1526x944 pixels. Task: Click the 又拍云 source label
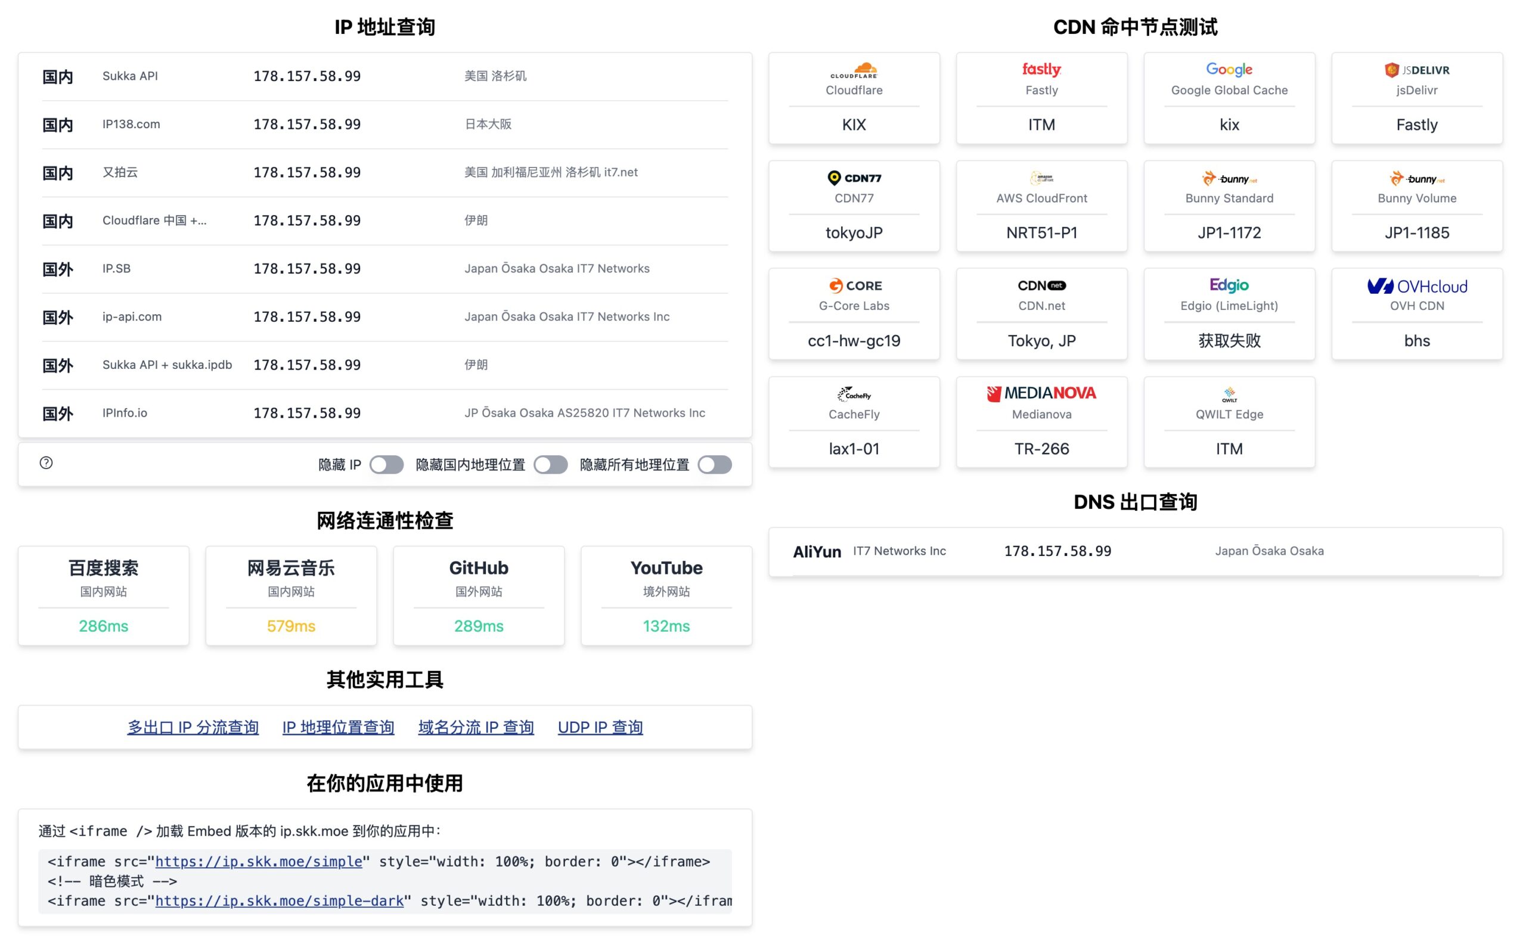(x=120, y=172)
